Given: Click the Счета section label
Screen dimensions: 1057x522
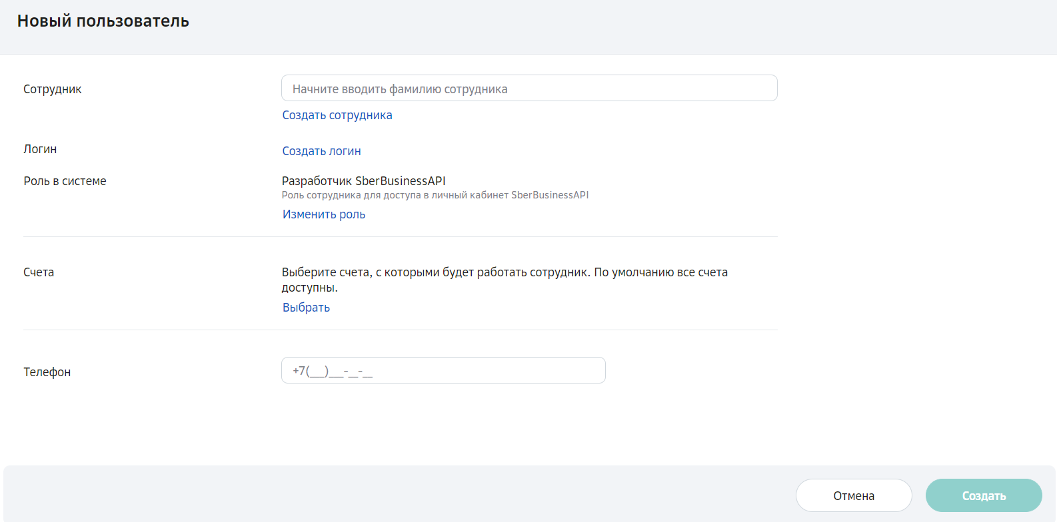Looking at the screenshot, I should tap(39, 272).
